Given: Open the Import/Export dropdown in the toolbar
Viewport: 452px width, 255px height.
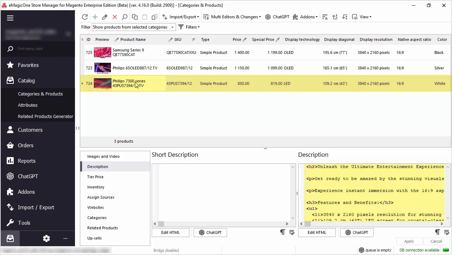Looking at the screenshot, I should [181, 17].
